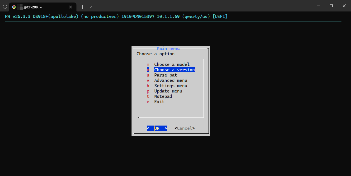This screenshot has height=176, width=351.
Task: Select "Parse pat" option
Action: [x=166, y=75]
